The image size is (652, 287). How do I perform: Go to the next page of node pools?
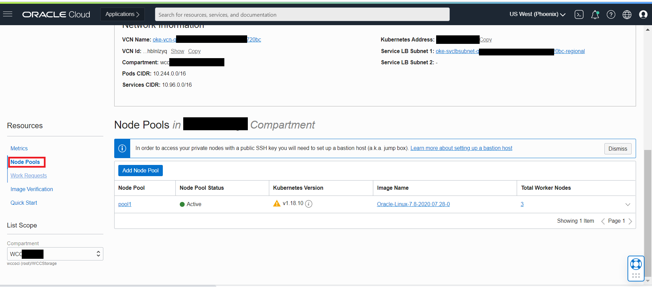pos(630,221)
